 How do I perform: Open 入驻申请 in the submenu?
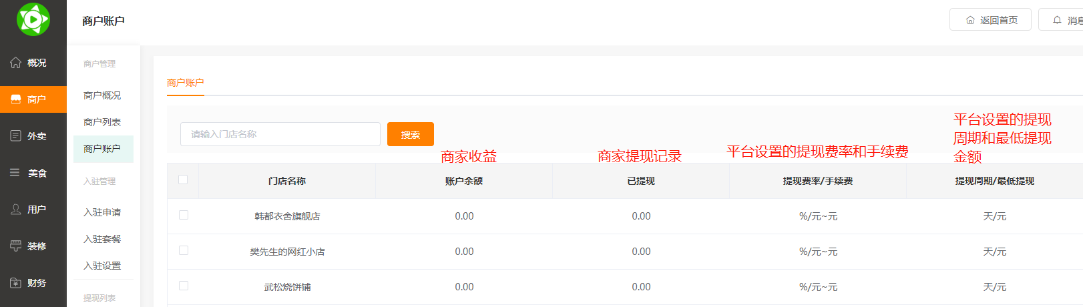click(x=102, y=212)
